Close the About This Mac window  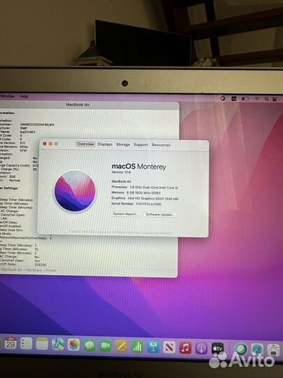click(45, 143)
